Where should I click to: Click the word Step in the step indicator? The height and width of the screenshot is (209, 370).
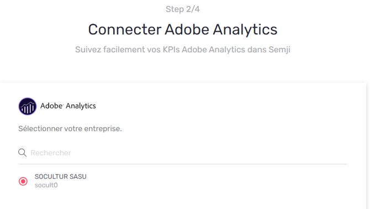coord(175,9)
